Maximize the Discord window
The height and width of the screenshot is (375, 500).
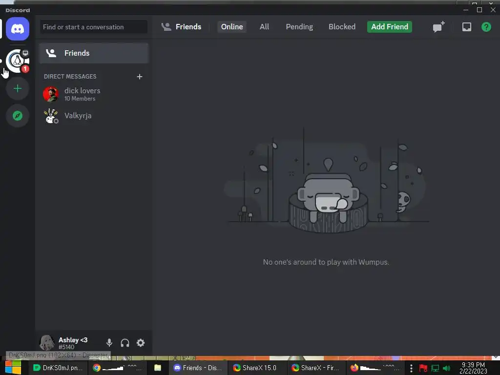coord(479,10)
